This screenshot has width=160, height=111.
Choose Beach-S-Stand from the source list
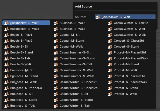pyautogui.click(x=26, y=52)
